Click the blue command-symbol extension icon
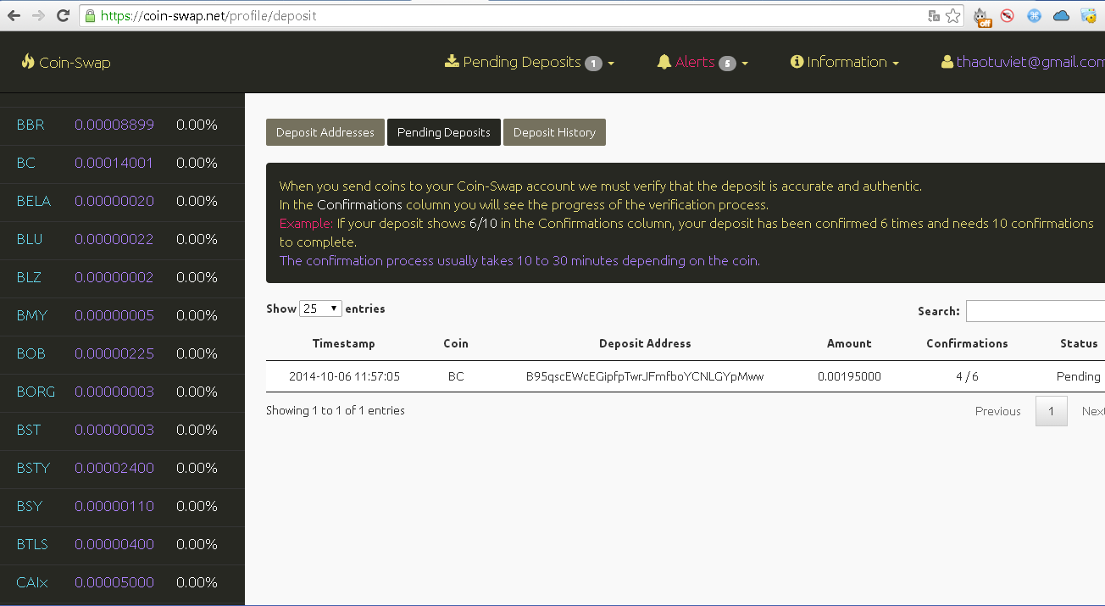1105x606 pixels. (1034, 15)
